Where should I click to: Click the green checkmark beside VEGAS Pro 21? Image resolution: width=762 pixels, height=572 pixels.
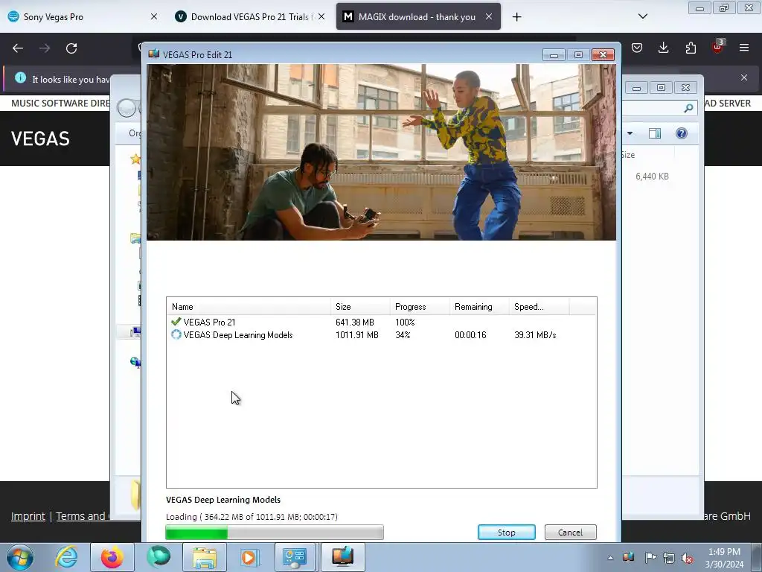coord(176,322)
